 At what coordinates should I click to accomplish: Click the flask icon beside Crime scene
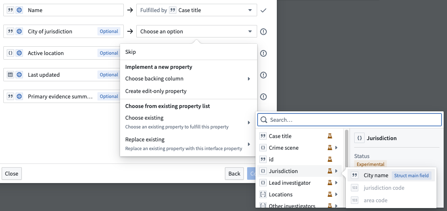point(330,148)
